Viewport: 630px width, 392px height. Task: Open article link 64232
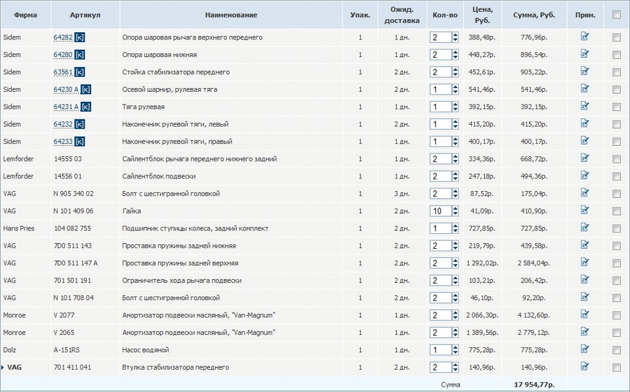point(63,124)
